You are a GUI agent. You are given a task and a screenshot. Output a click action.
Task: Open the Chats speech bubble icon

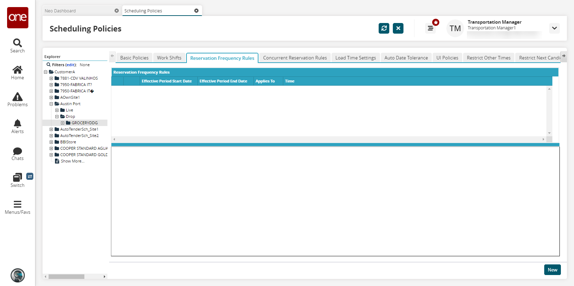pyautogui.click(x=17, y=151)
